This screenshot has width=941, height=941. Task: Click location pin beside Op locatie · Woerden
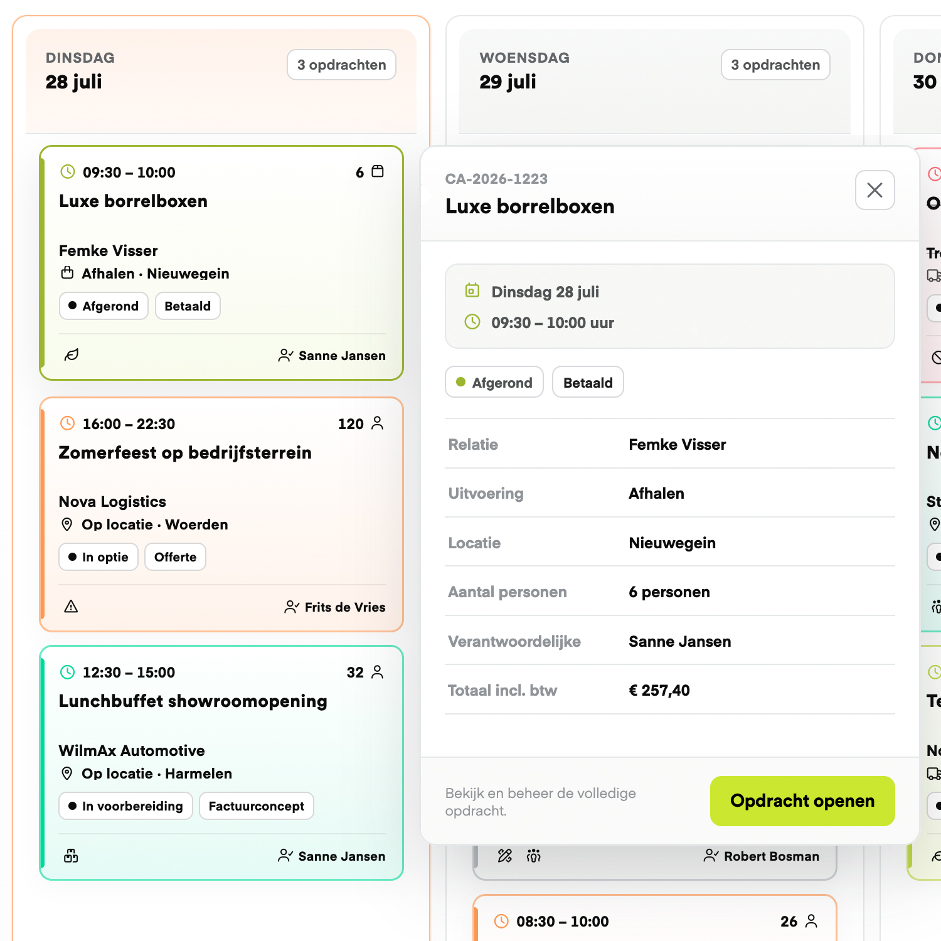click(67, 524)
